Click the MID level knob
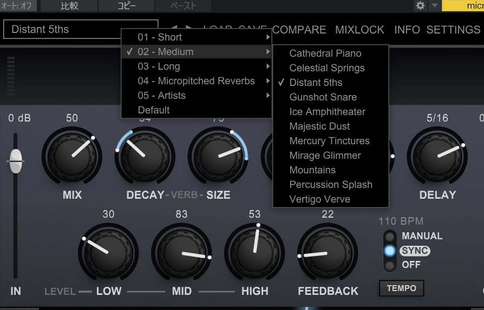The height and width of the screenshot is (310, 484). click(x=181, y=252)
